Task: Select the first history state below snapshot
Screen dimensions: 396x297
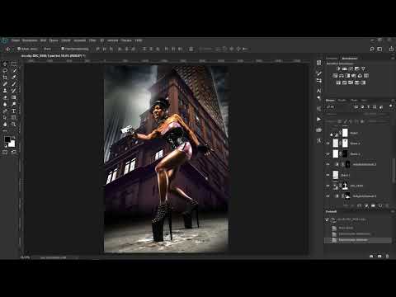Action: [358, 228]
